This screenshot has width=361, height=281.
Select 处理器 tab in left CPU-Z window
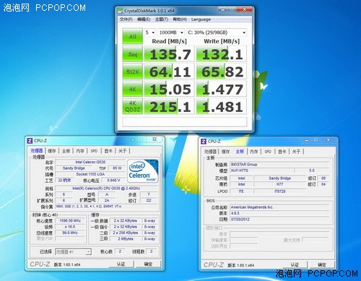[37, 151]
